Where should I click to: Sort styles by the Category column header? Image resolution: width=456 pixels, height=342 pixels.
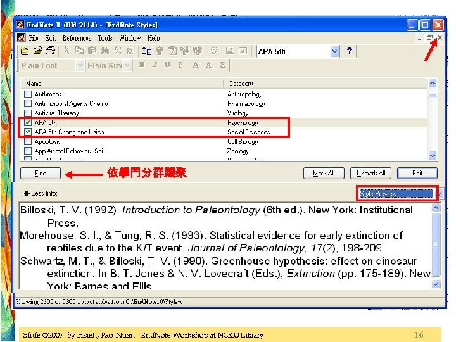tap(326, 84)
